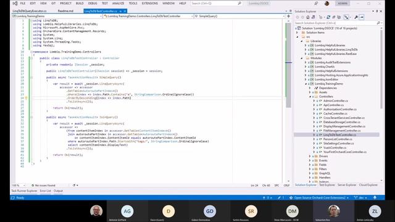Click the notification bell in status bar
Screen dimensions: 395x222
[x=375, y=197]
